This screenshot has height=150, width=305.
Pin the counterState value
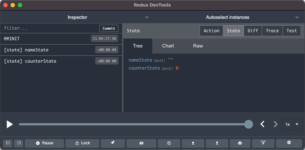point(167,68)
